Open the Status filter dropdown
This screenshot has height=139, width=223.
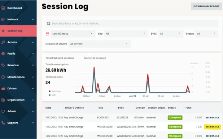point(207,34)
